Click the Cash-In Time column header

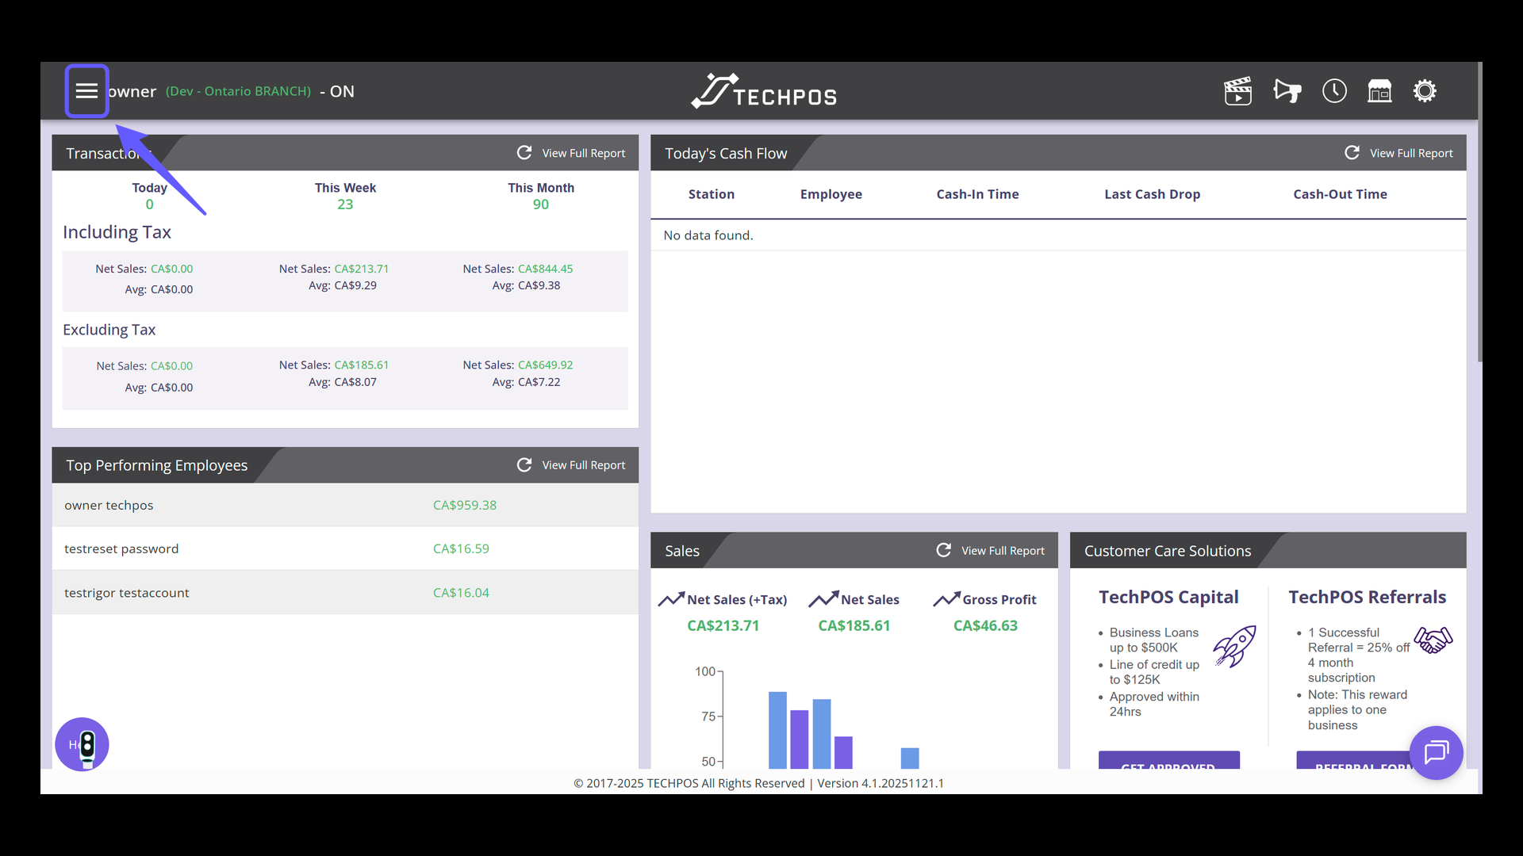(x=977, y=194)
